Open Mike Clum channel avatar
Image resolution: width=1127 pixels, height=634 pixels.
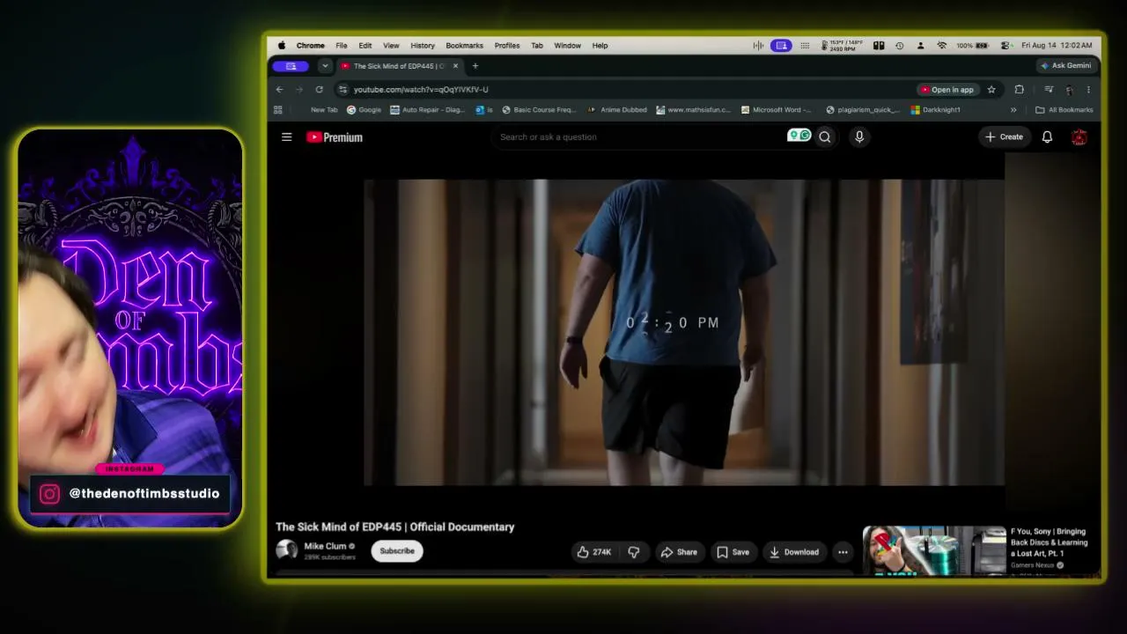pos(286,551)
